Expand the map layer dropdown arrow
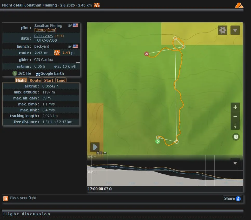This screenshot has width=251, height=220. point(235,30)
